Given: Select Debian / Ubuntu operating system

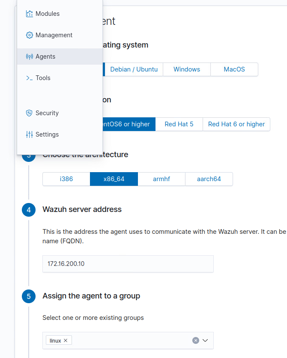Looking at the screenshot, I should point(134,69).
